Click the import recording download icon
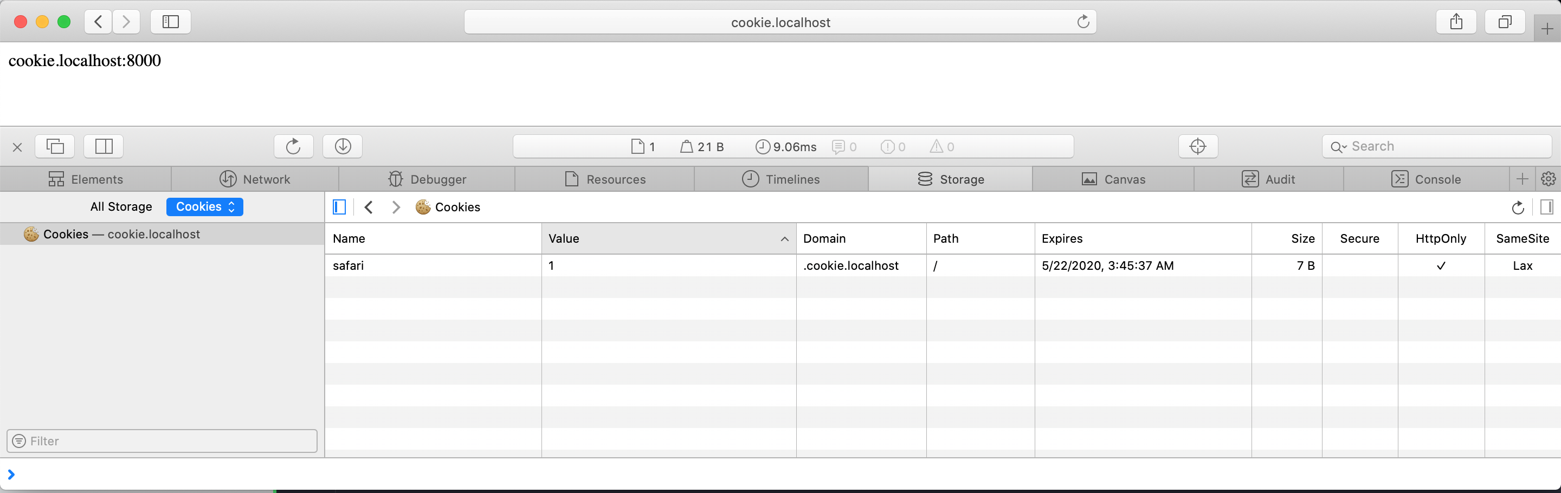 (342, 146)
